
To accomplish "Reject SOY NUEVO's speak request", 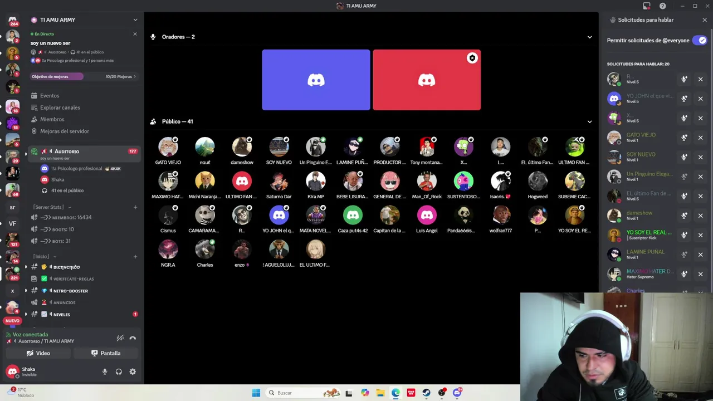I will [701, 157].
